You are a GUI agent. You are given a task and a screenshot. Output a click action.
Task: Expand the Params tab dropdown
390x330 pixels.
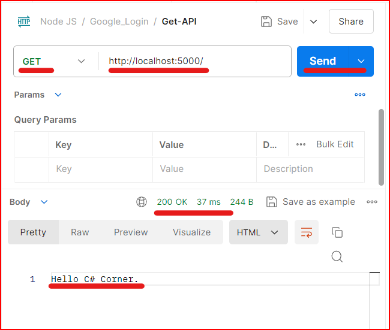pyautogui.click(x=58, y=95)
